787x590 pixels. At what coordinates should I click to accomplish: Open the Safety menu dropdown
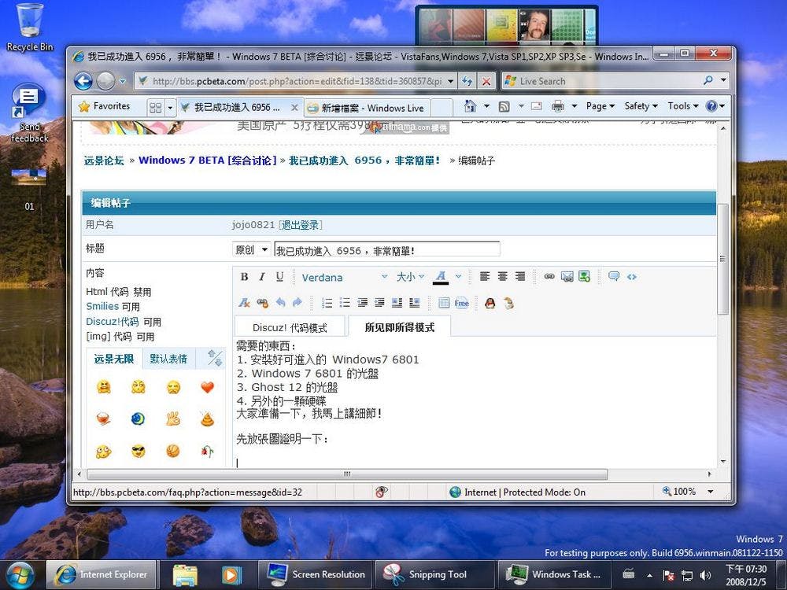[x=641, y=106]
